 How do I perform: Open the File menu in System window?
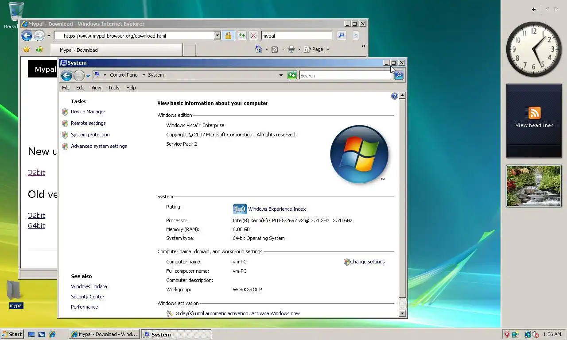pyautogui.click(x=66, y=88)
